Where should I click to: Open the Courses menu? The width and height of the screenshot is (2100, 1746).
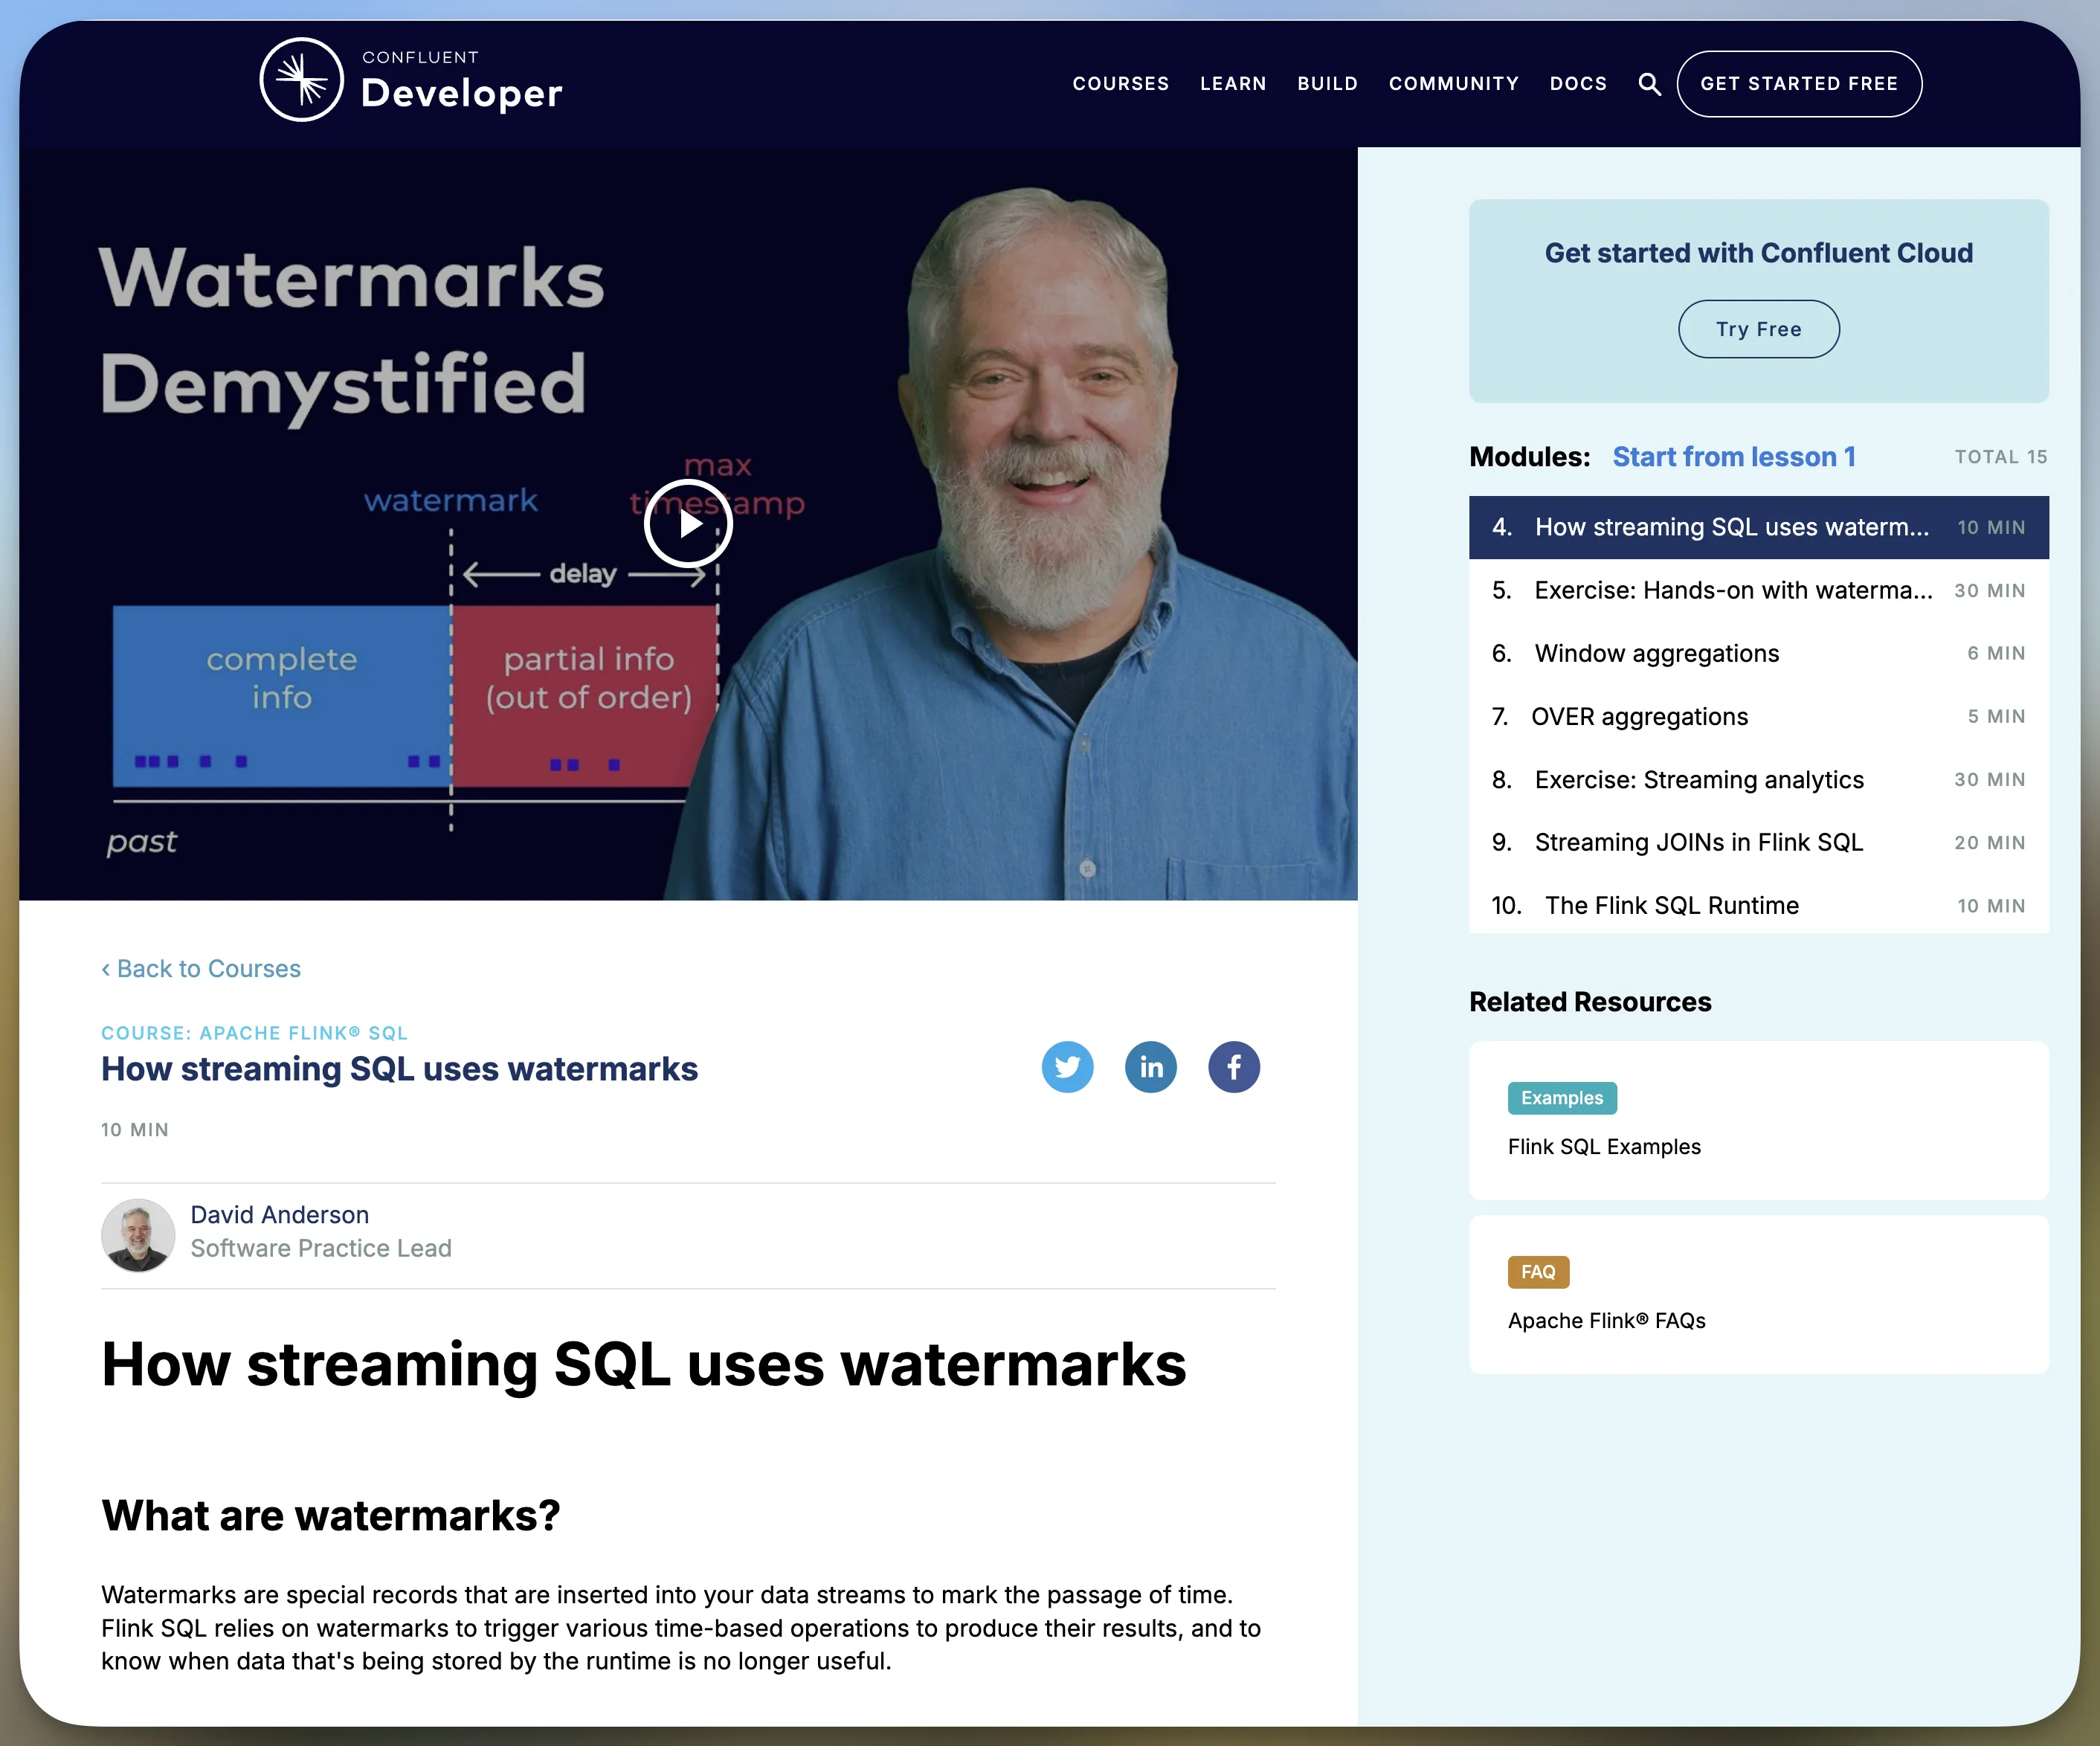tap(1120, 84)
